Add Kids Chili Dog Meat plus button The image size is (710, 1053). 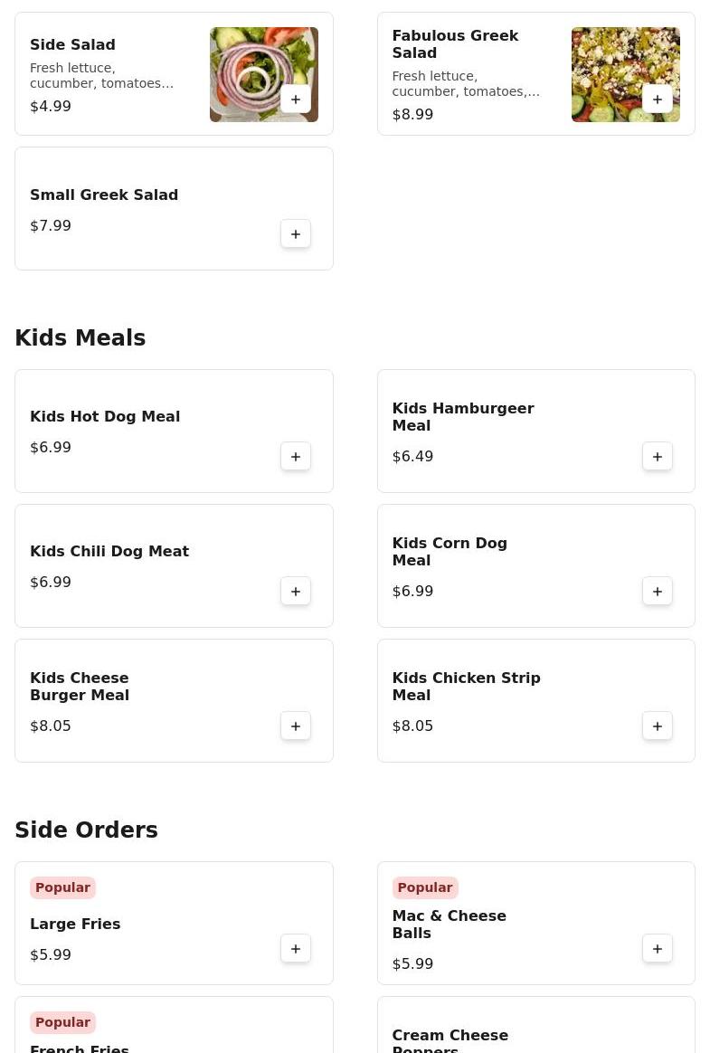coord(296,592)
